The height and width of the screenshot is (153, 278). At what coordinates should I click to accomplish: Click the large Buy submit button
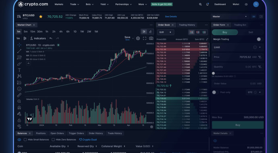238,125
